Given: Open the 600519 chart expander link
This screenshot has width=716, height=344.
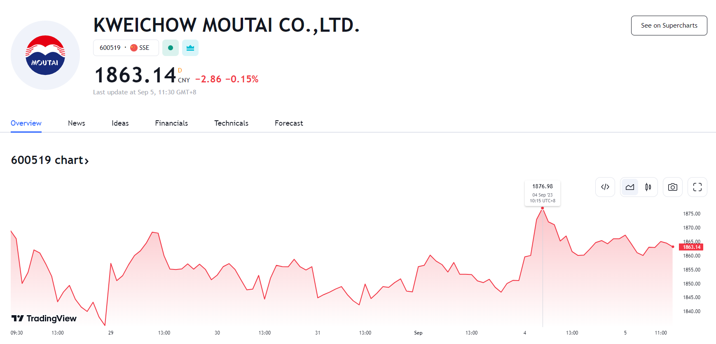Looking at the screenshot, I should pos(50,160).
